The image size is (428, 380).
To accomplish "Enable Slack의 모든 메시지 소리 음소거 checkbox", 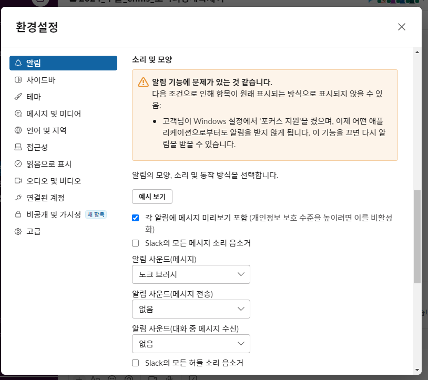I will click(135, 243).
